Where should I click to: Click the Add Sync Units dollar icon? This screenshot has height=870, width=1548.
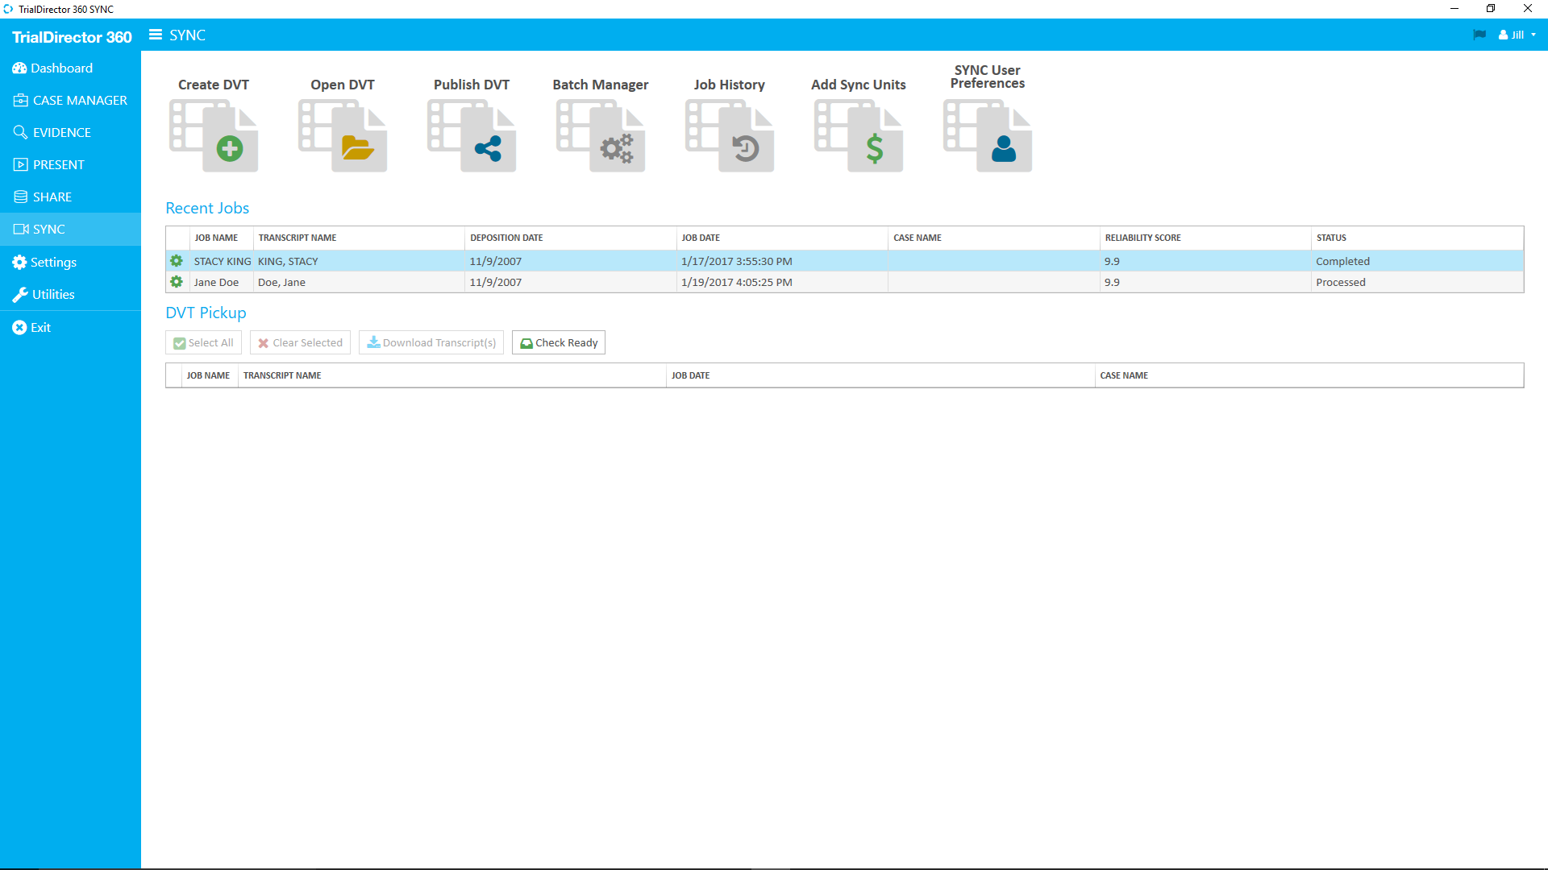[x=859, y=135]
